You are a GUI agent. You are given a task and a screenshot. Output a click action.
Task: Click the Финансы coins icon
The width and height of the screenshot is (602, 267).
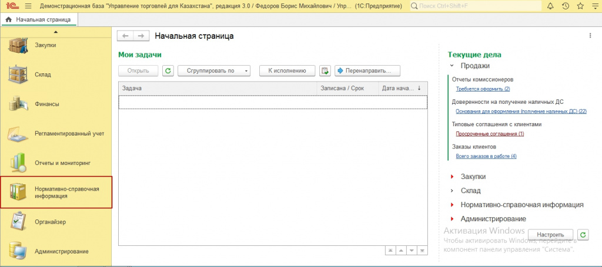(18, 104)
